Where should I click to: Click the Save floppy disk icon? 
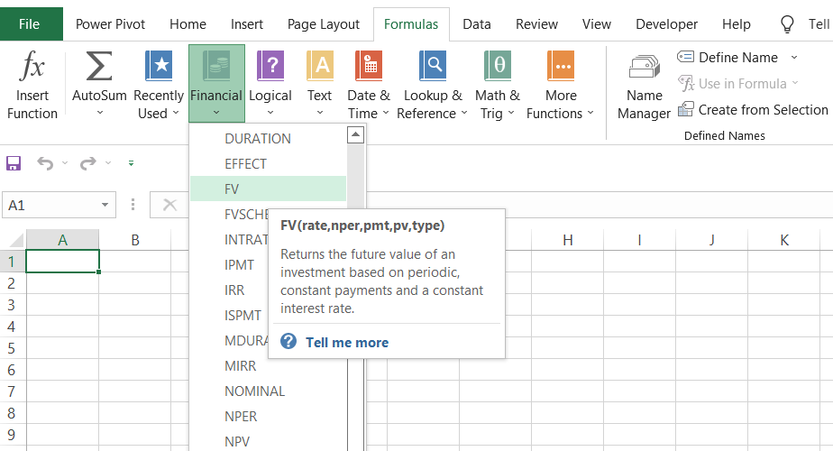coord(14,163)
